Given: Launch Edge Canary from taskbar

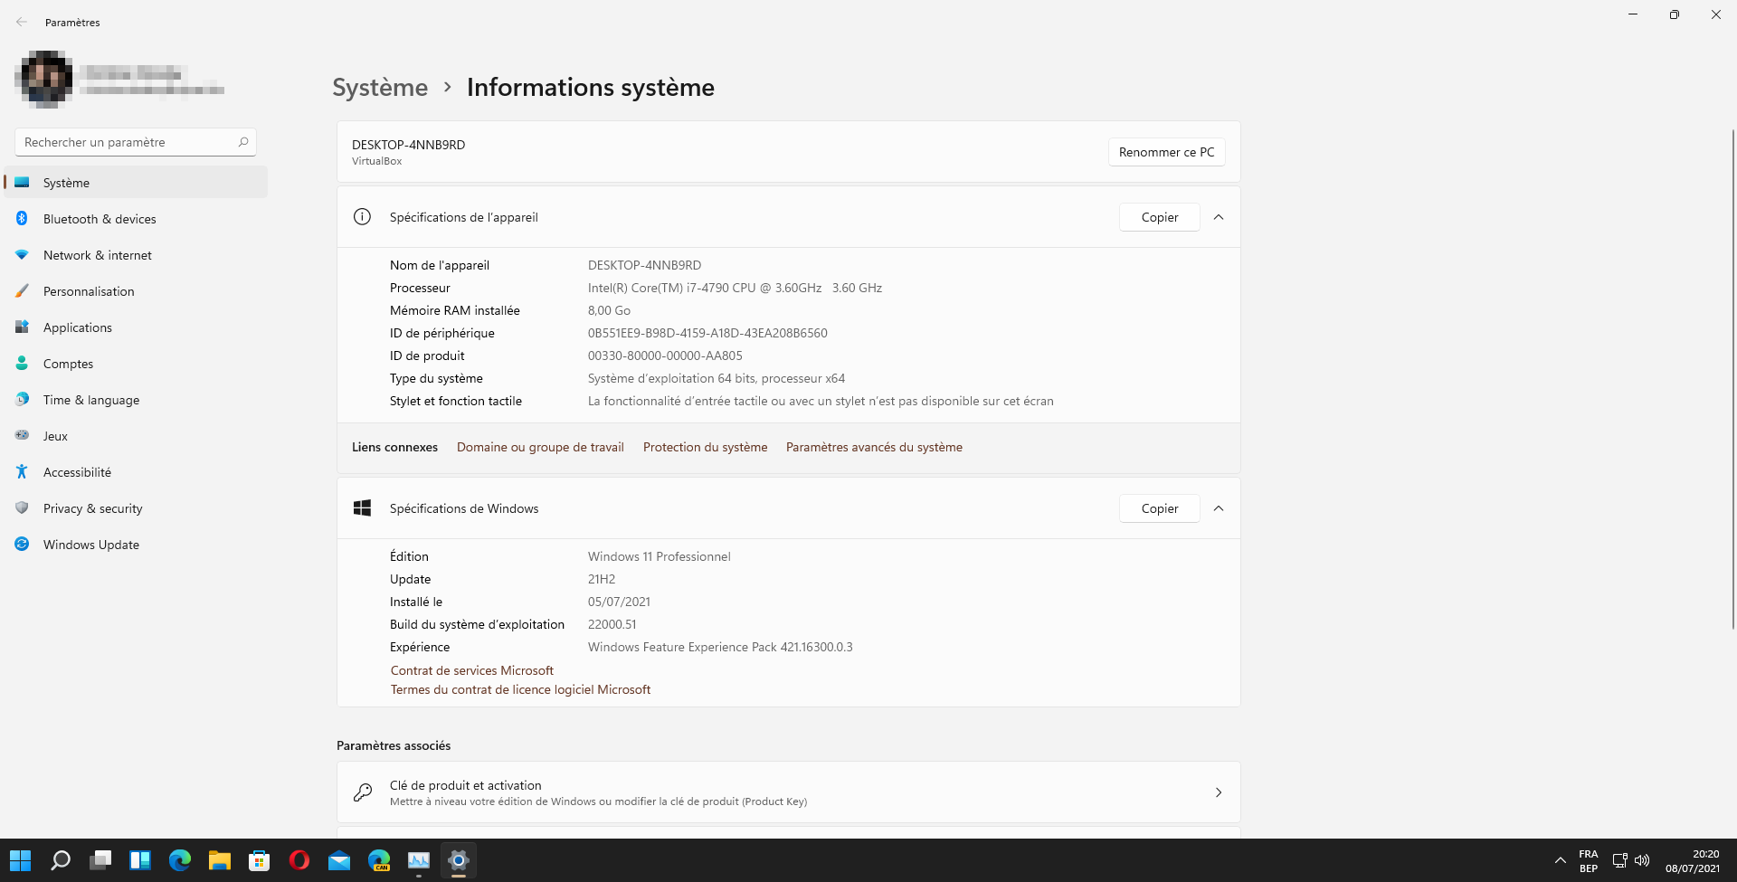Looking at the screenshot, I should [x=379, y=860].
